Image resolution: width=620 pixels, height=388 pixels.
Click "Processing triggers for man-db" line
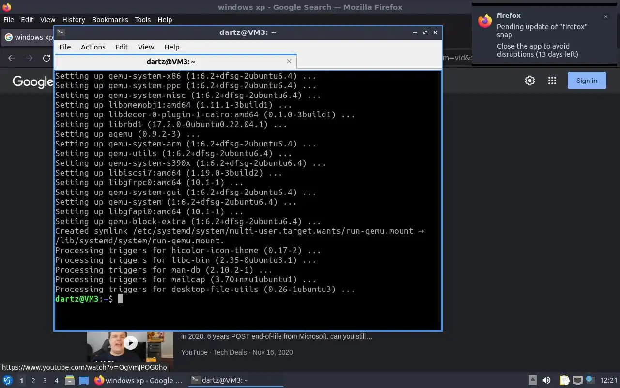click(x=164, y=270)
